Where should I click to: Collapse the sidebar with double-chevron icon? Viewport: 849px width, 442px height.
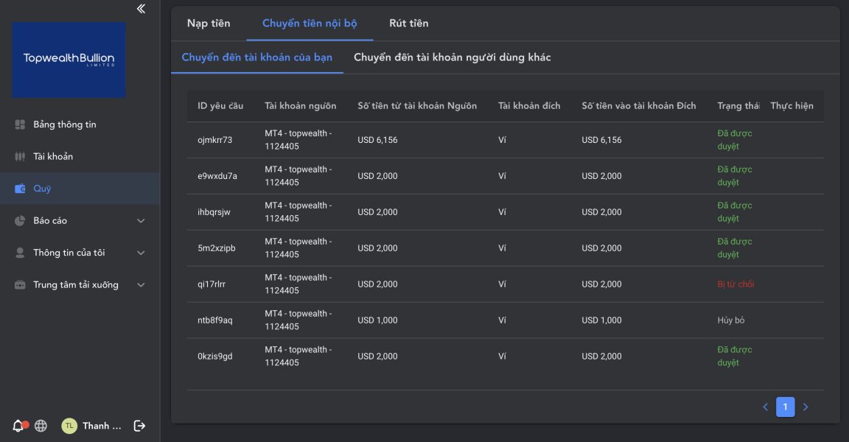click(x=141, y=9)
